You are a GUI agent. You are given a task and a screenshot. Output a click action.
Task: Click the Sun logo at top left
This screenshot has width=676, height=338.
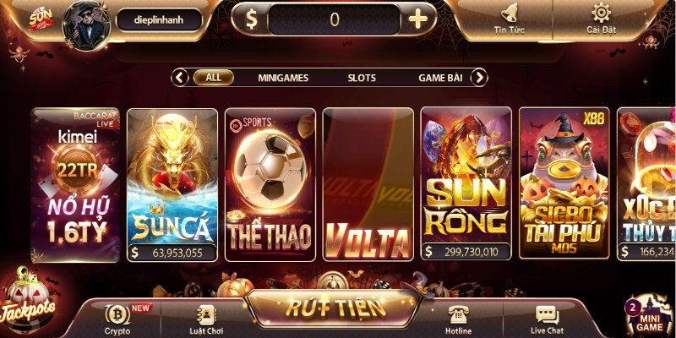point(41,19)
